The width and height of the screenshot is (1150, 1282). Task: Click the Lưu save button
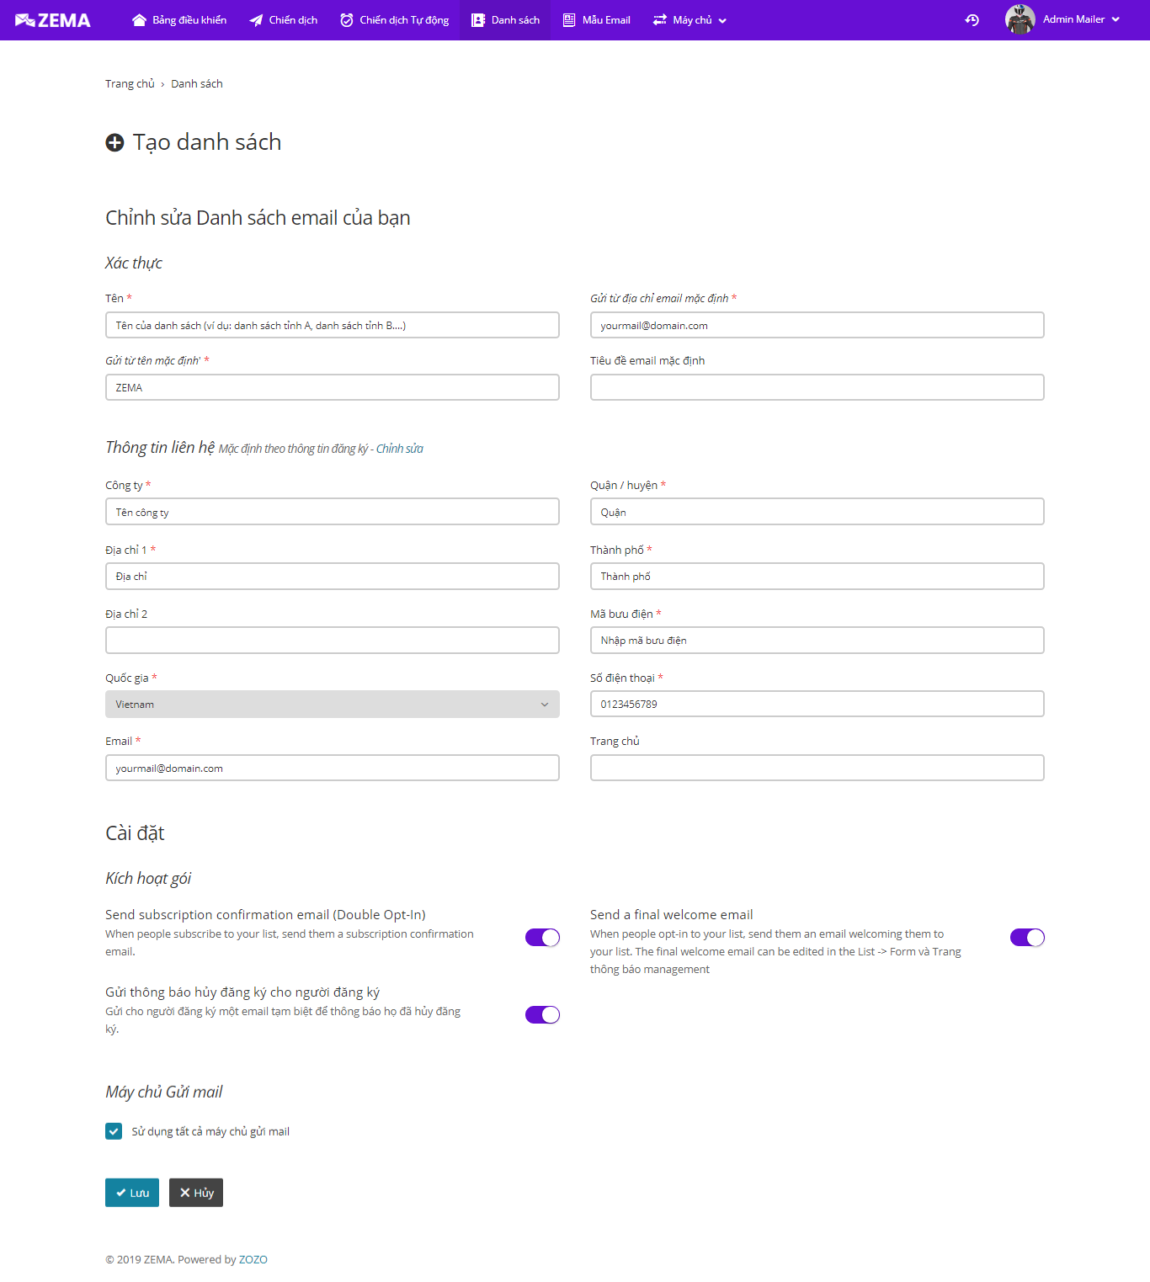coord(132,1193)
